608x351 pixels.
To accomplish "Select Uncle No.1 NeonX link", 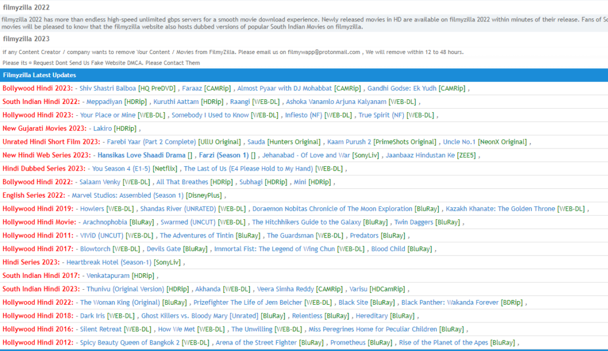I will 459,142.
